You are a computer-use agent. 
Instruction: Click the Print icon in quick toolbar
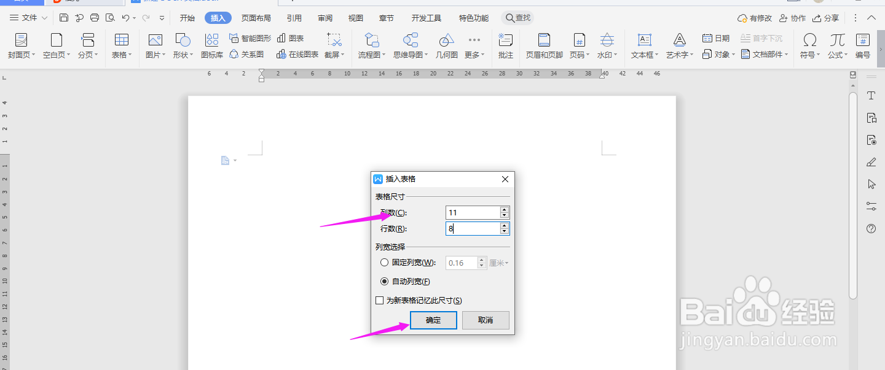[95, 18]
